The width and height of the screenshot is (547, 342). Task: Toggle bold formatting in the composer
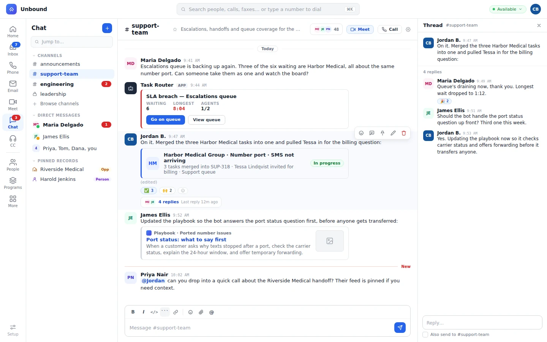[x=133, y=312]
